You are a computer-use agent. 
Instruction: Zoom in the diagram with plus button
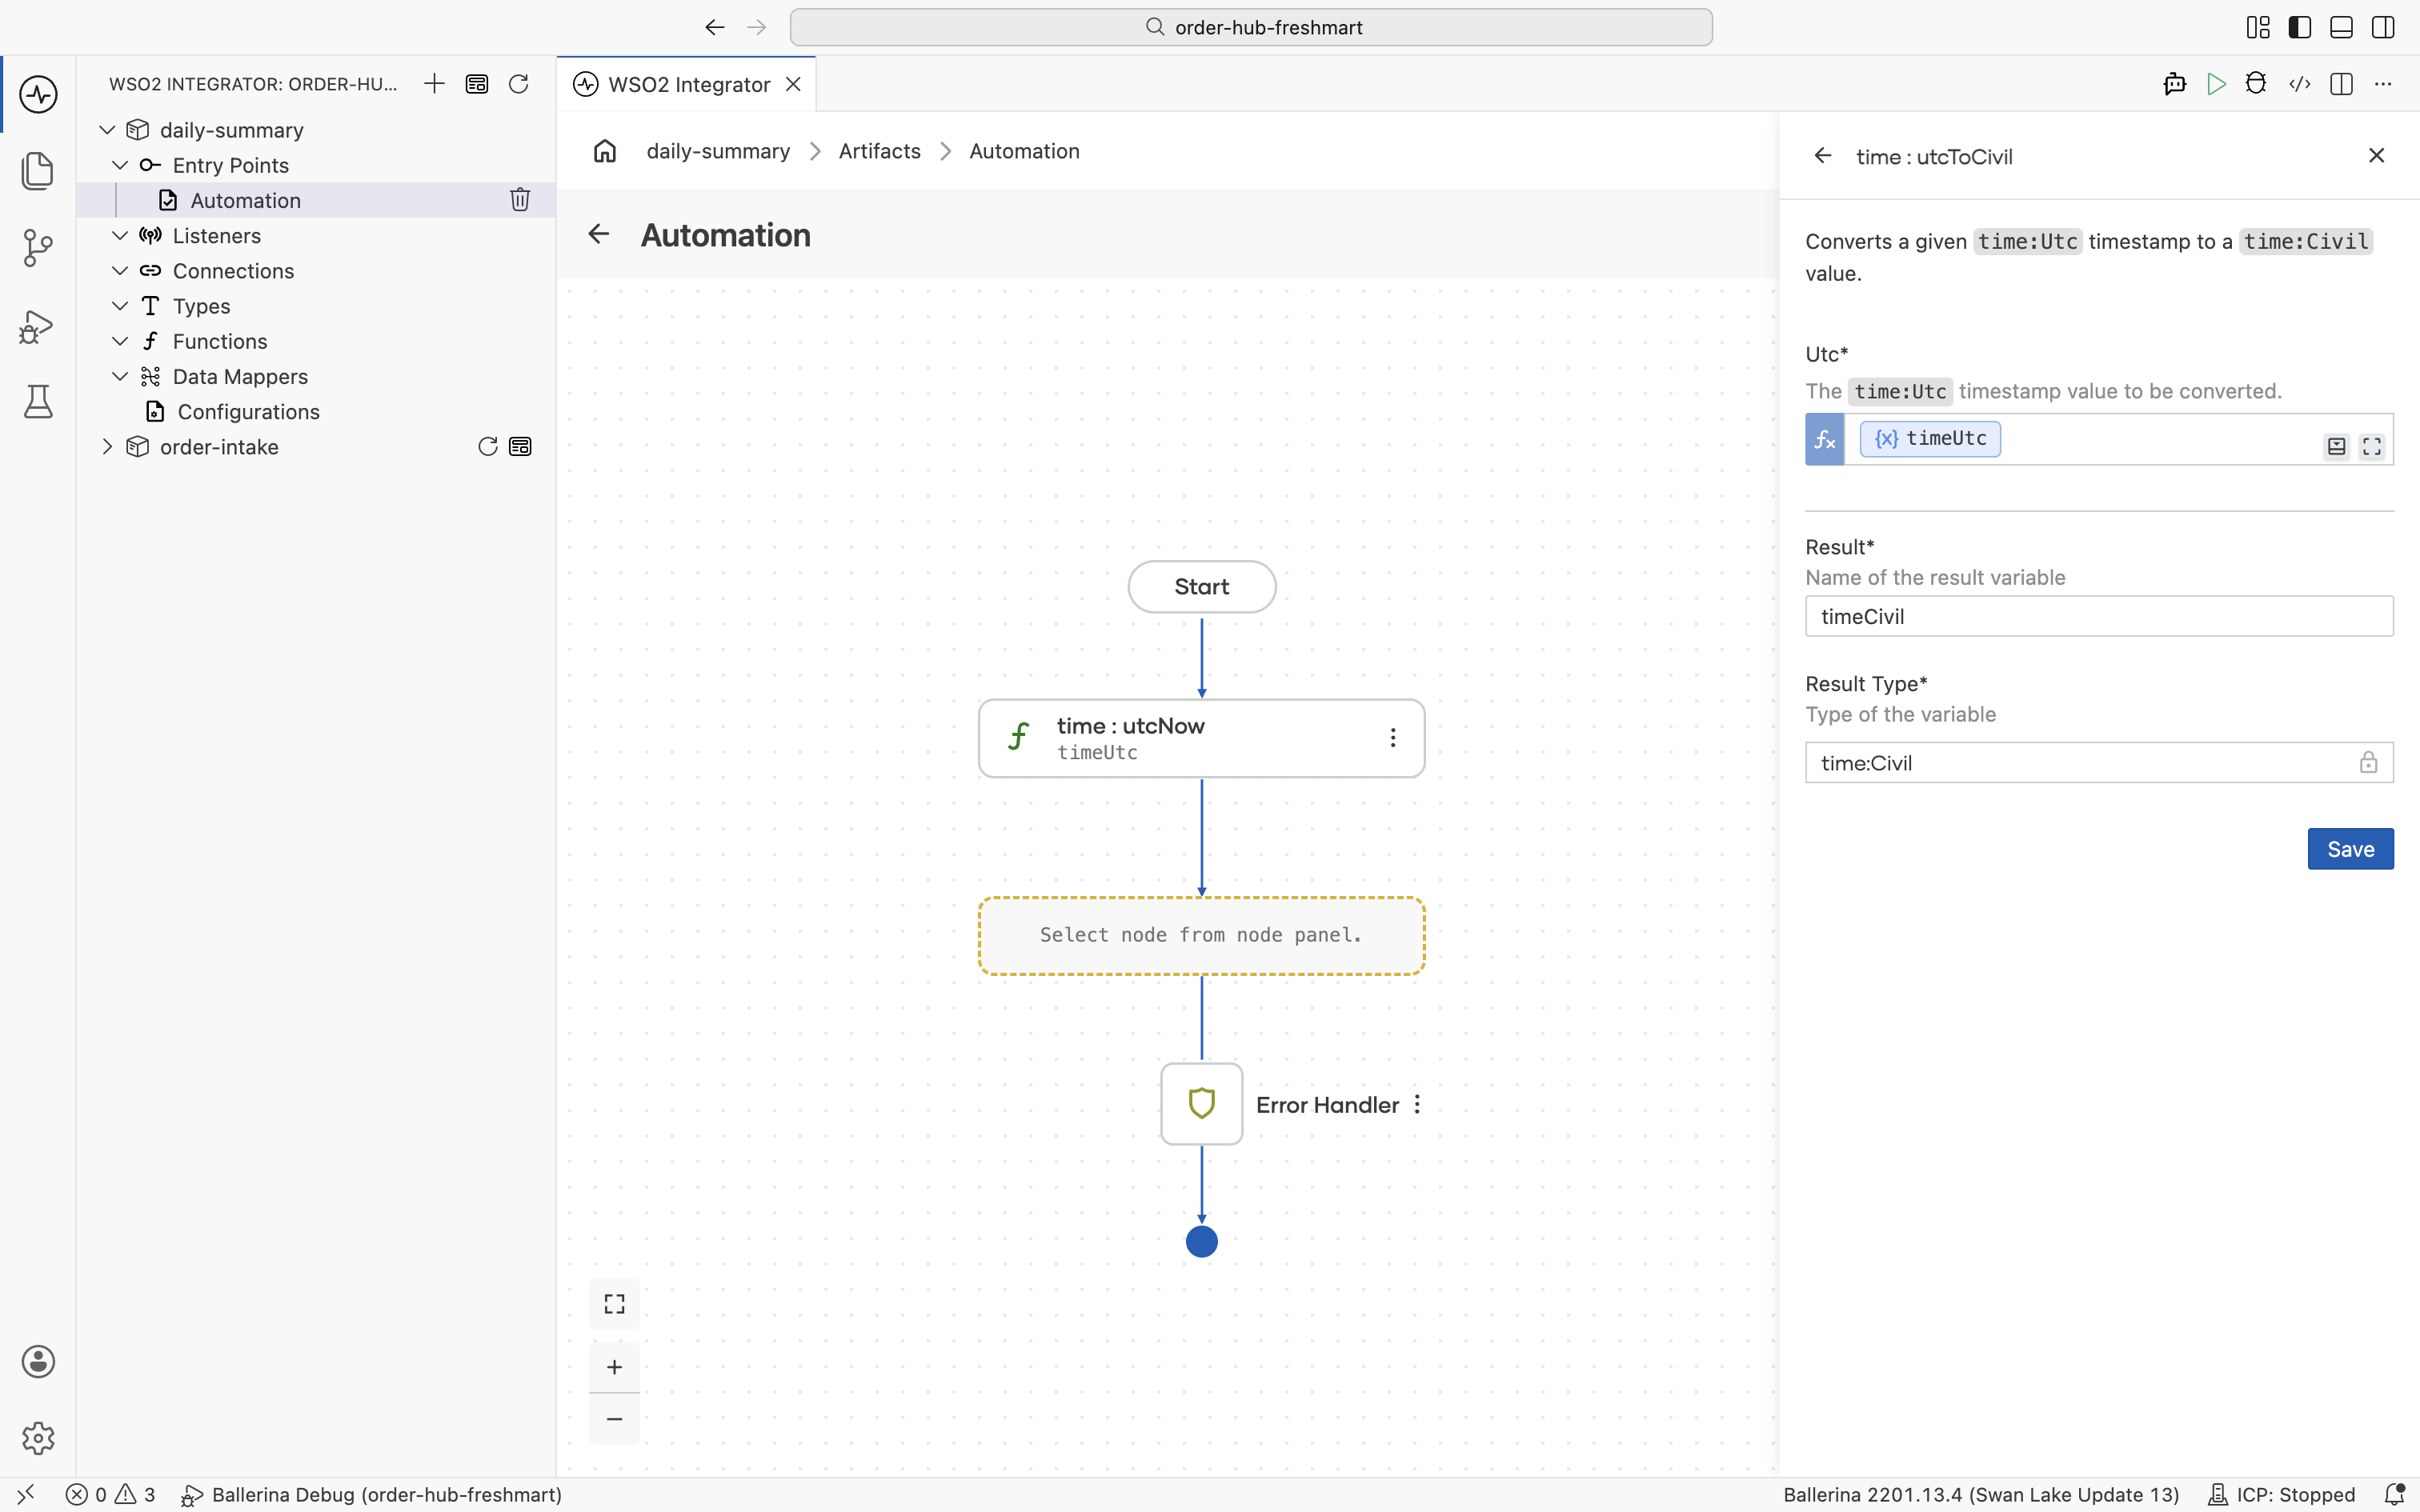(x=614, y=1367)
